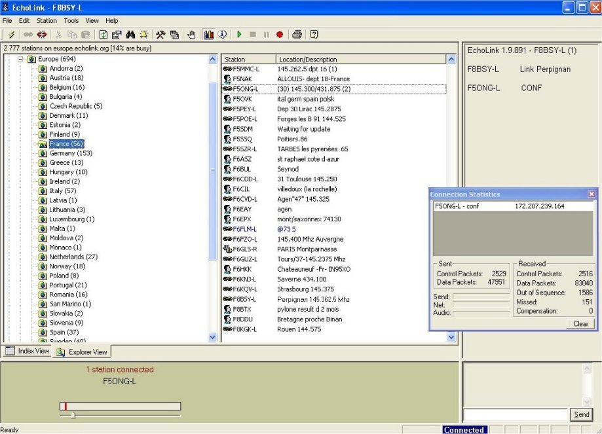Viewport: 602px width, 434px height.
Task: Click station list scroll down arrow
Action: pyautogui.click(x=451, y=337)
